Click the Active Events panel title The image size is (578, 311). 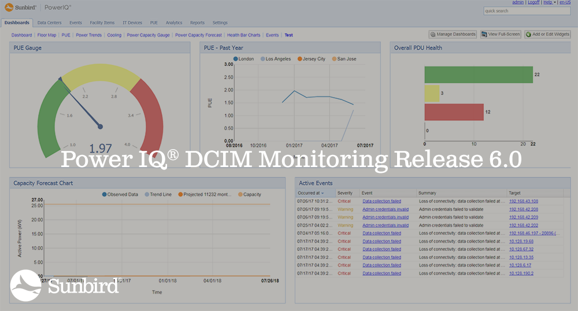click(316, 183)
